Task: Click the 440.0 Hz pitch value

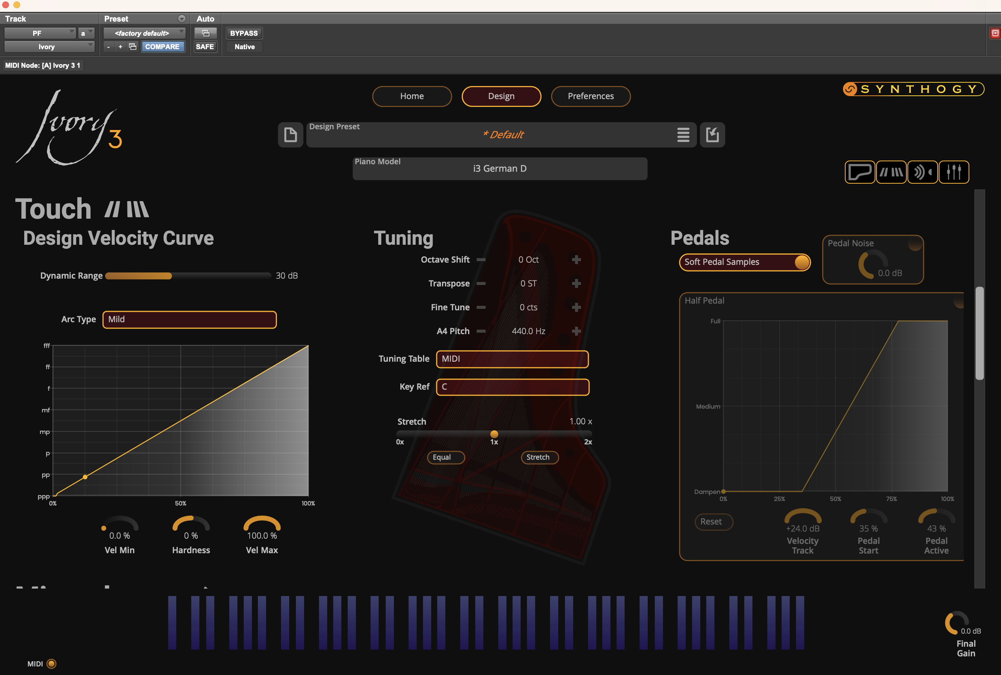Action: pos(528,331)
